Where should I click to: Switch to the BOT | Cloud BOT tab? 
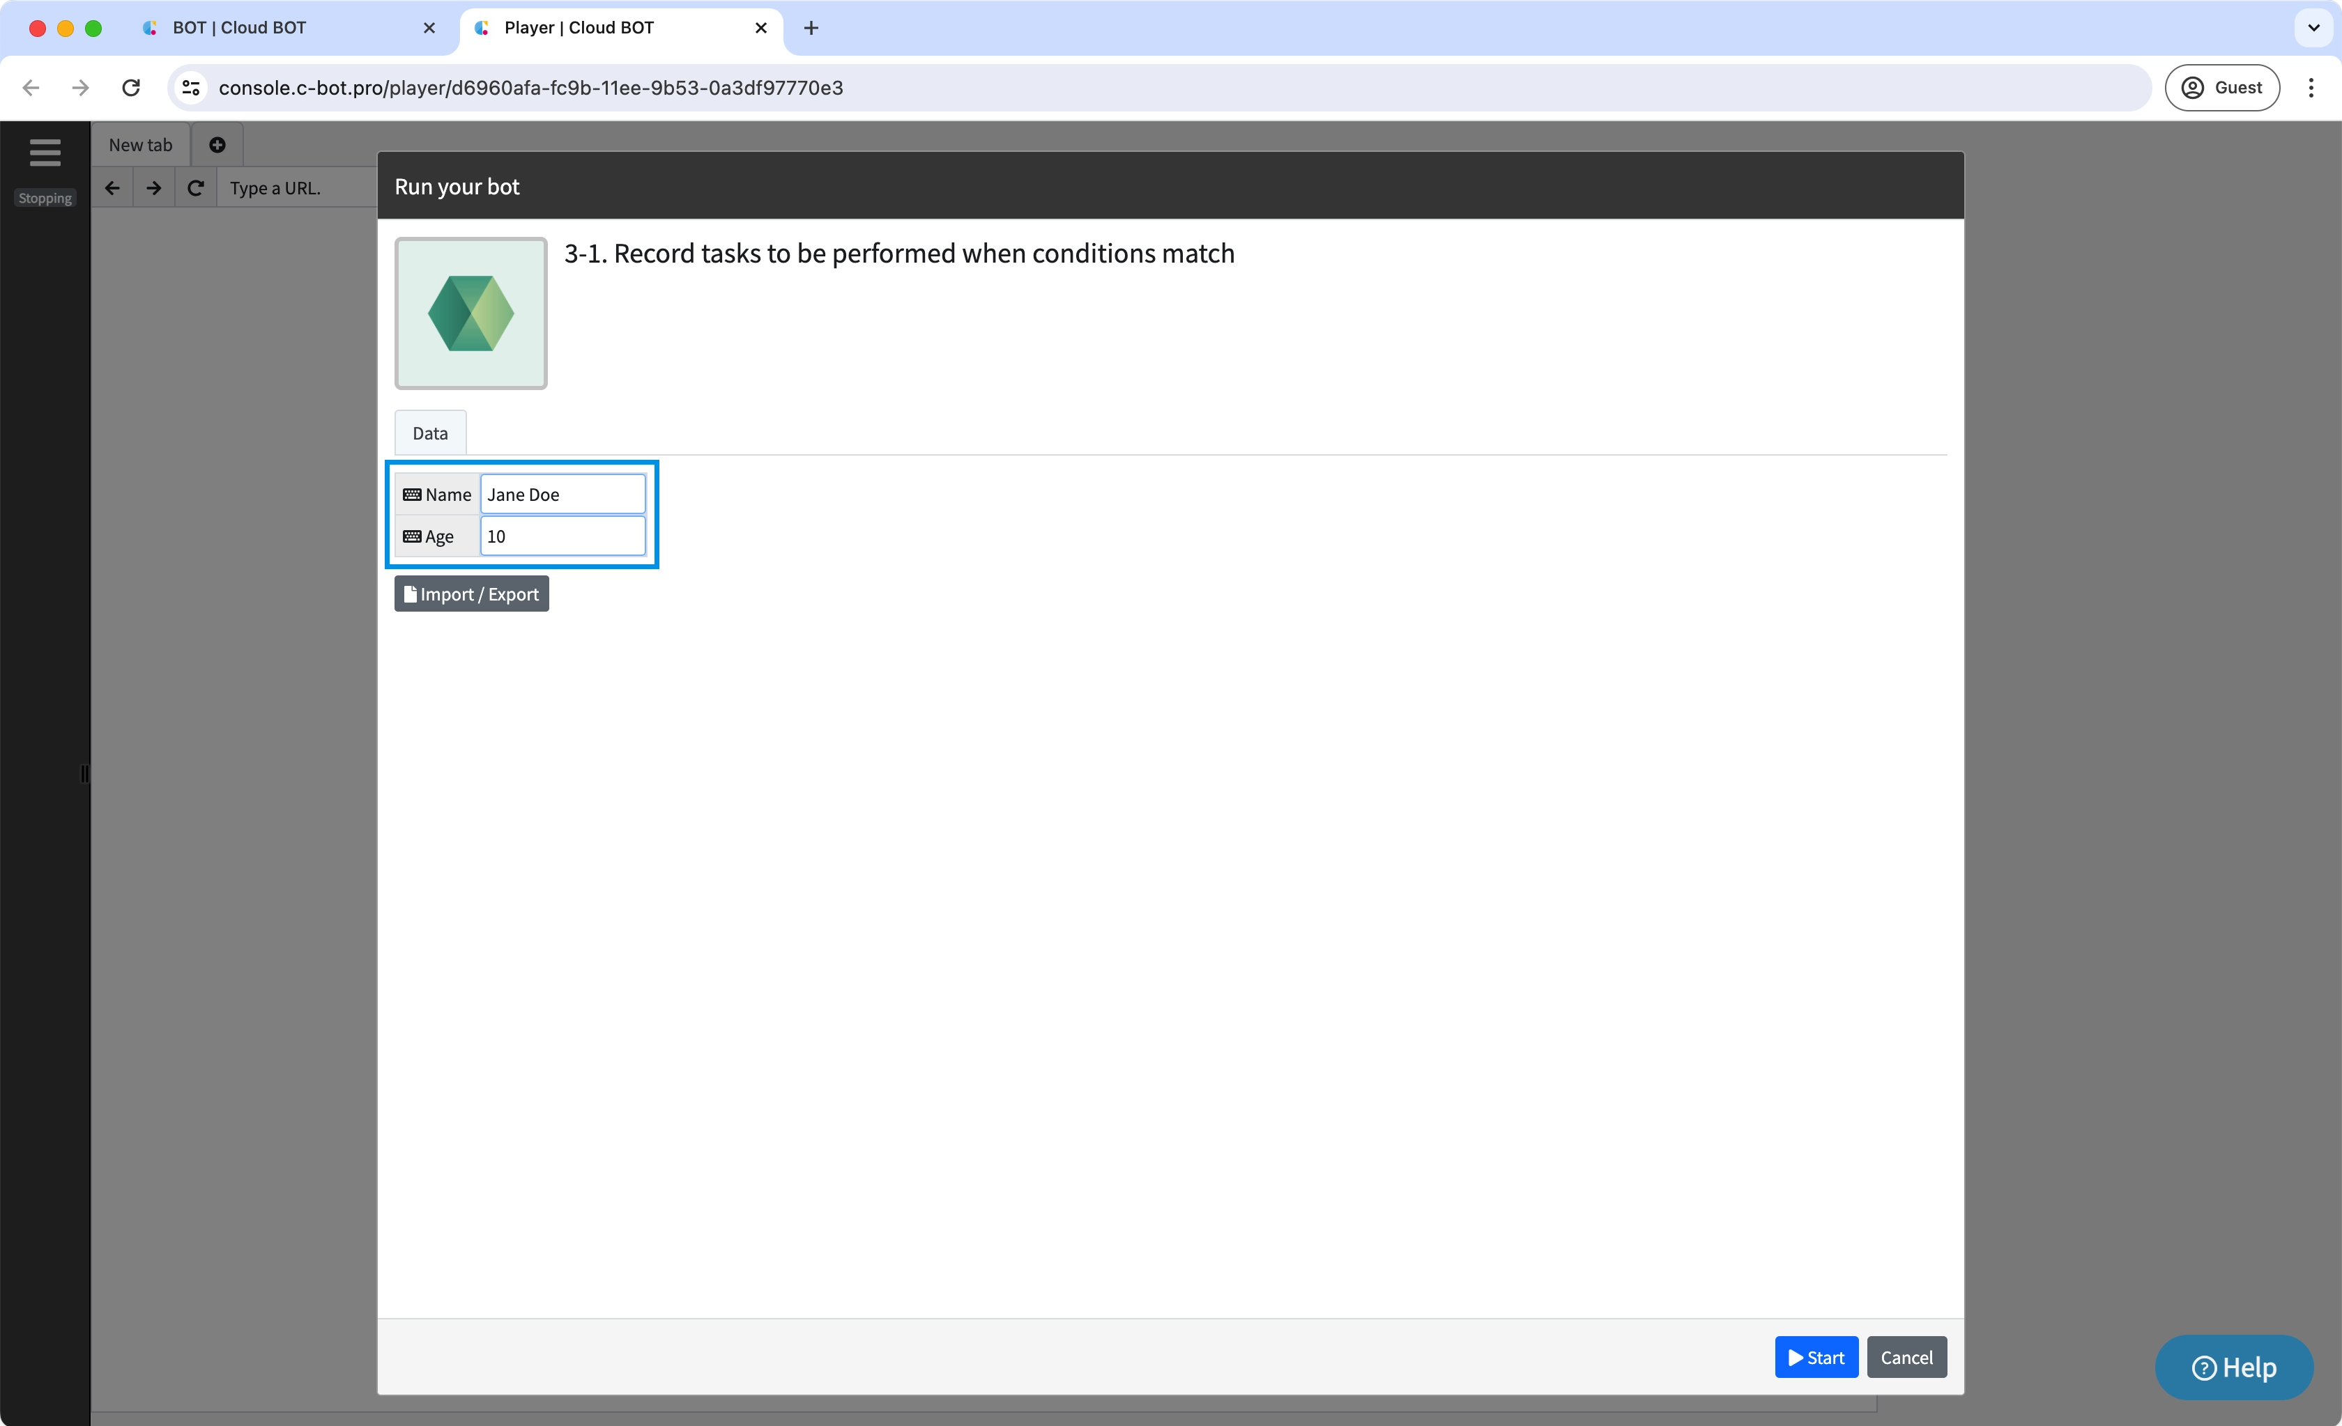click(x=240, y=28)
